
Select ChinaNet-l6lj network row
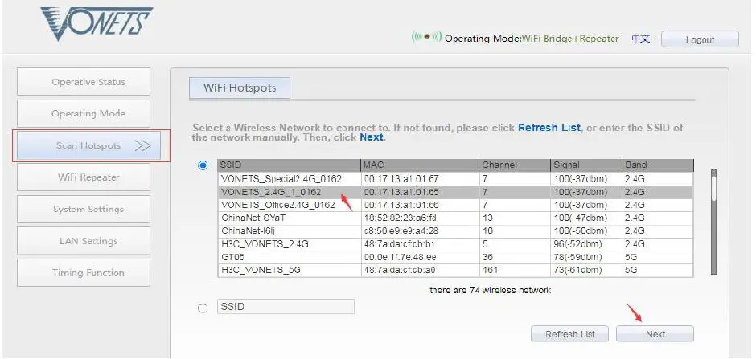click(455, 231)
